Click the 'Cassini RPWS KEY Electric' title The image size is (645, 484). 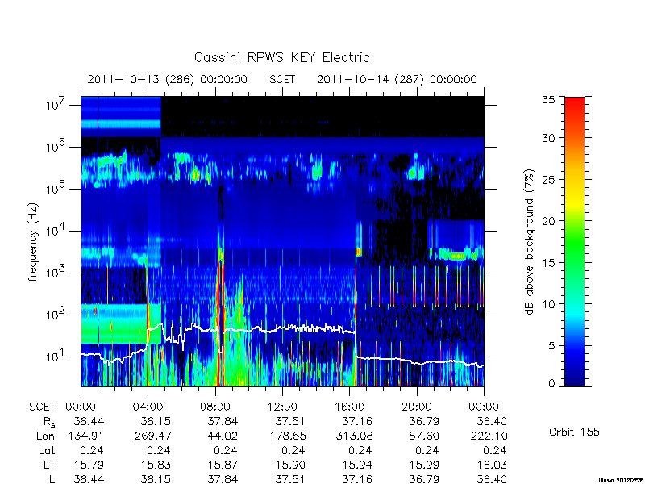coord(281,57)
